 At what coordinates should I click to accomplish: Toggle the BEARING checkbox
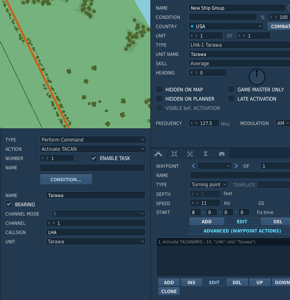pos(9,204)
